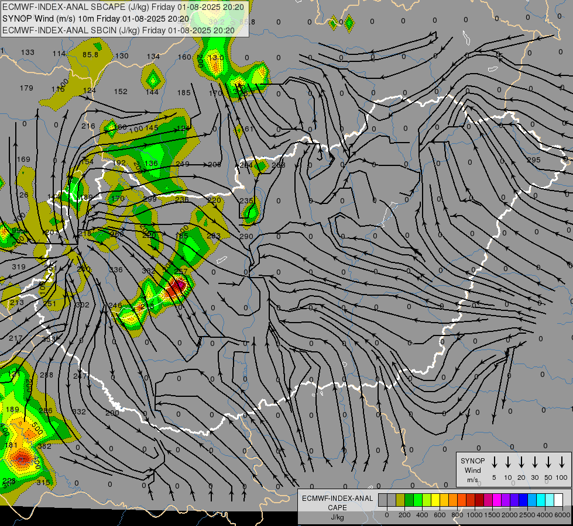Image resolution: width=573 pixels, height=526 pixels.
Task: Click the map value 235
Action: [246, 201]
